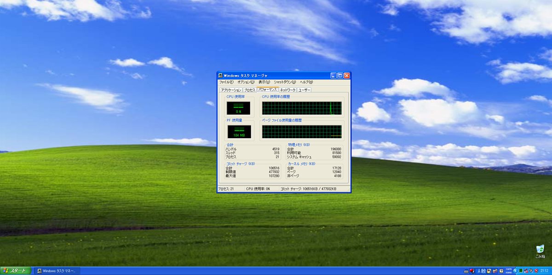This screenshot has height=275, width=552.
Task: Open the ごみ箱 recycle bin desktop icon
Action: pyautogui.click(x=540, y=251)
